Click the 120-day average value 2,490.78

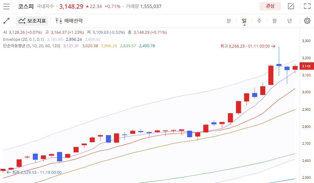(147, 46)
